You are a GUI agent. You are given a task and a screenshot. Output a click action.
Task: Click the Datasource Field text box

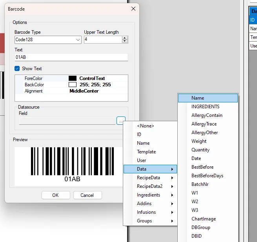click(67, 121)
